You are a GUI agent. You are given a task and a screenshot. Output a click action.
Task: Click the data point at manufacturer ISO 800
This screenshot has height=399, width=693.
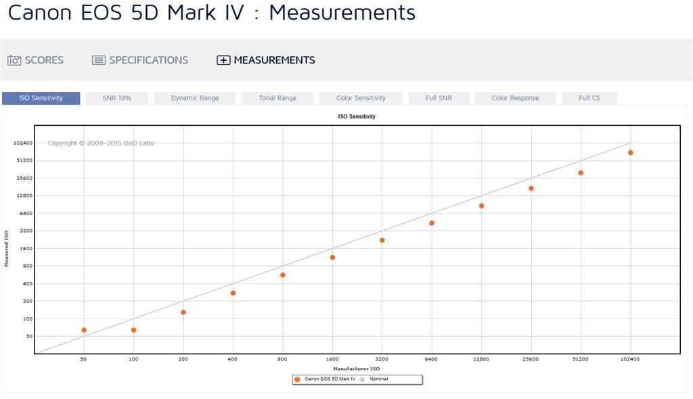pos(283,275)
